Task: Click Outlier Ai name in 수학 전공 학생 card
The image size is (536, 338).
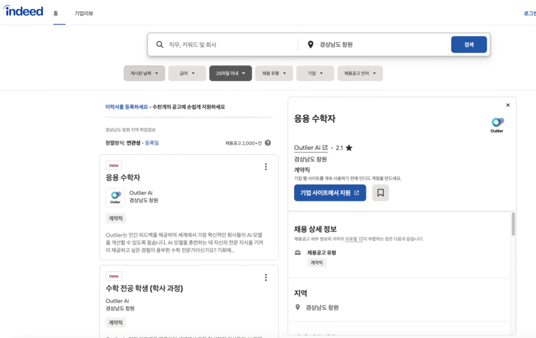Action: pyautogui.click(x=117, y=301)
